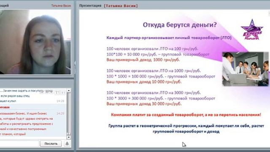Click the Презентация panel title

[90, 5]
